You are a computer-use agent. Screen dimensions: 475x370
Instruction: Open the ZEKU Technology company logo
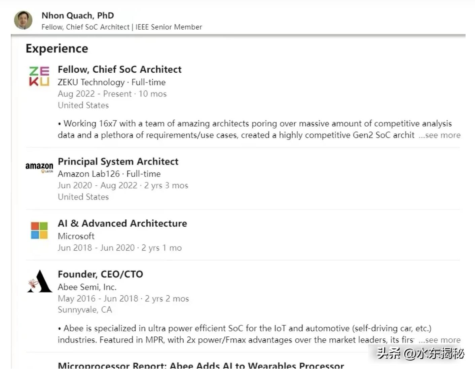pyautogui.click(x=39, y=76)
